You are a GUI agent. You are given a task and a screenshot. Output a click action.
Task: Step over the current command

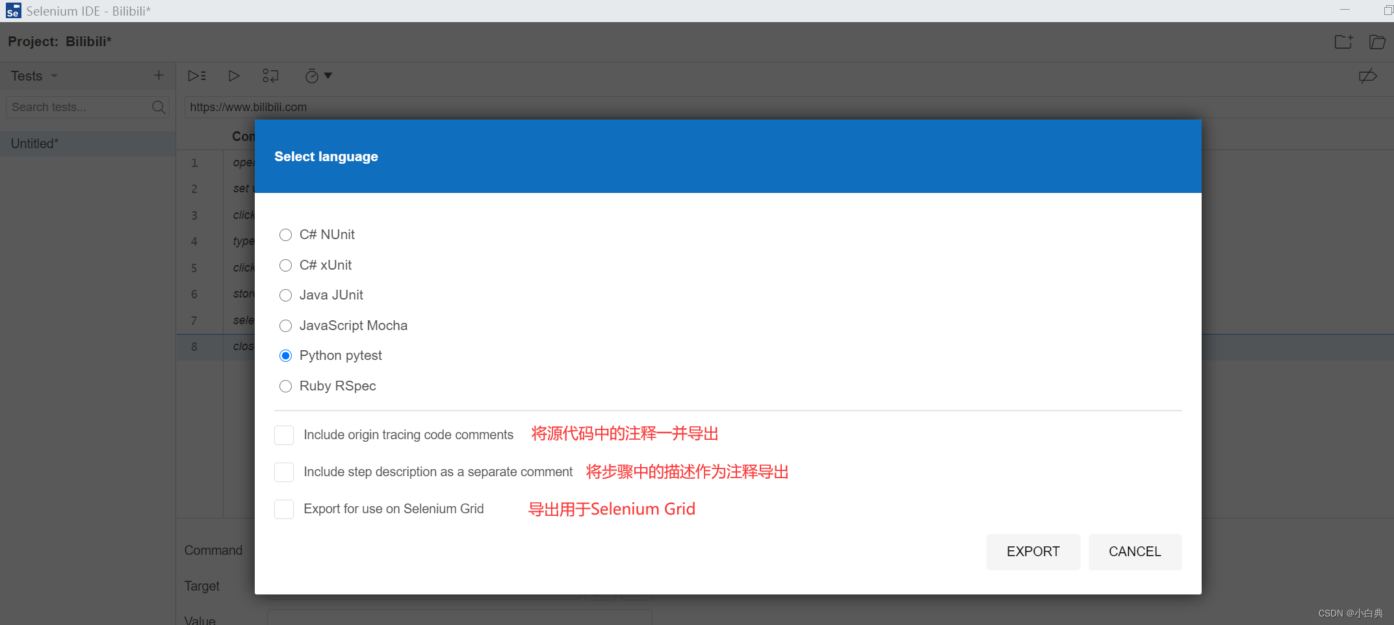point(270,75)
